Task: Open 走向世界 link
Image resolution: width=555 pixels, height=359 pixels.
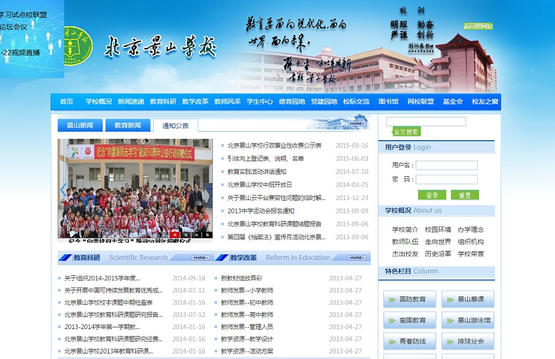Action: [438, 242]
